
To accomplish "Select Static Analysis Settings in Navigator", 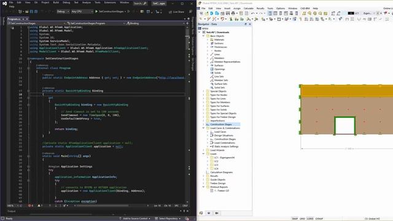I will pyautogui.click(x=226, y=146).
